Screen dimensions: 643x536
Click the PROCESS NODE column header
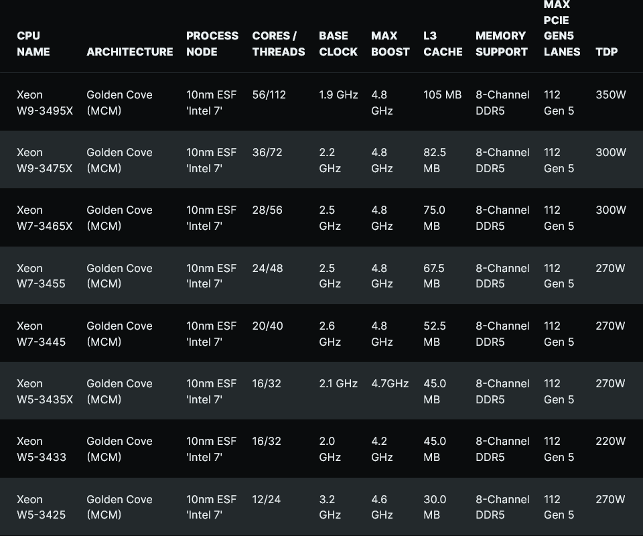click(212, 44)
